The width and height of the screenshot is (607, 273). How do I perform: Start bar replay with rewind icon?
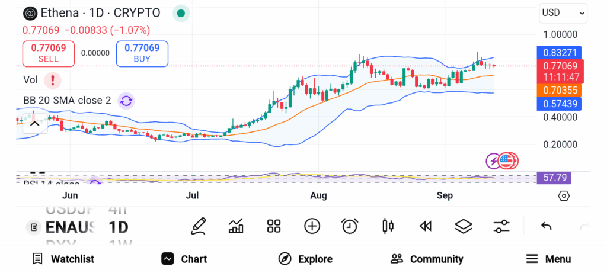pyautogui.click(x=425, y=226)
